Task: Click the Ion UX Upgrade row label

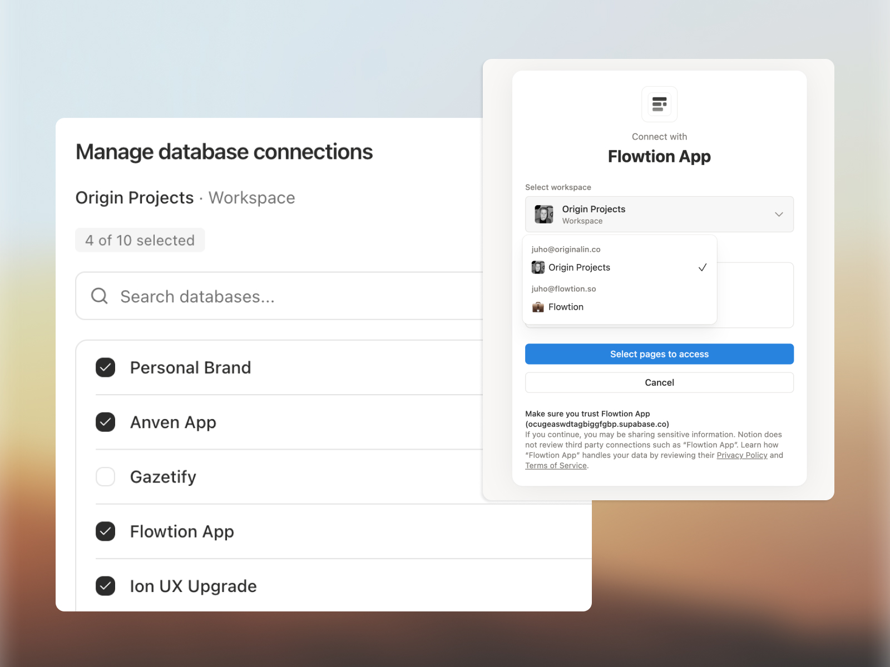Action: [193, 586]
